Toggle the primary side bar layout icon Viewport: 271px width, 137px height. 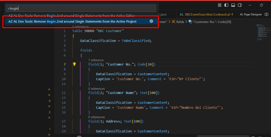[x=226, y=5]
